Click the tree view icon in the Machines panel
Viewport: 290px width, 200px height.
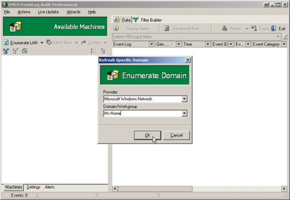tap(103, 51)
